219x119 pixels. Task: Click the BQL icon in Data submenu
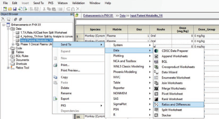pyautogui.click(x=156, y=62)
